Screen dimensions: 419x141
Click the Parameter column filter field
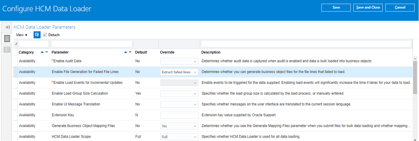coord(92,44)
